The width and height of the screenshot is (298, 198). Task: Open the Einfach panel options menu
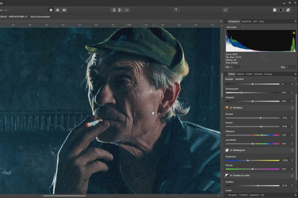pyautogui.click(x=296, y=74)
